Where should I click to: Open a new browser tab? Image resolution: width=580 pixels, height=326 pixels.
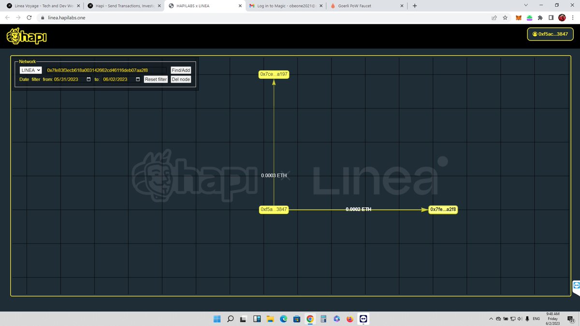pos(414,6)
